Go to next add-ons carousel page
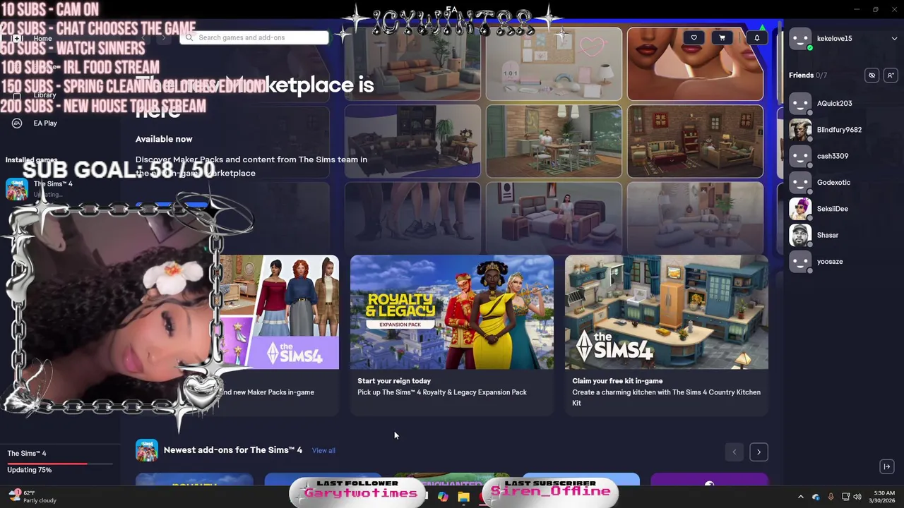This screenshot has height=508, width=904. point(759,452)
